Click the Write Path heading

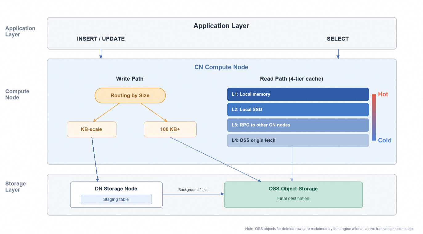[x=130, y=79]
